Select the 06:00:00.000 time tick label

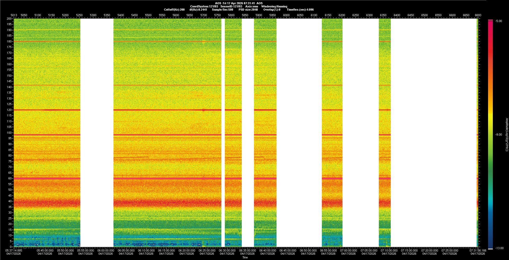[106, 250]
